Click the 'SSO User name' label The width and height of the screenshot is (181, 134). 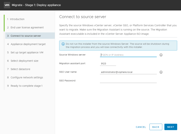(68, 72)
